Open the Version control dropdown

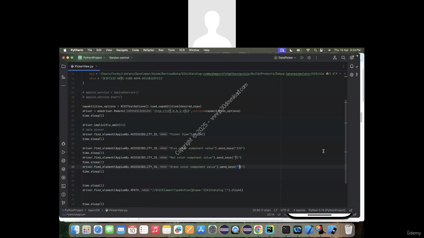click(x=121, y=58)
